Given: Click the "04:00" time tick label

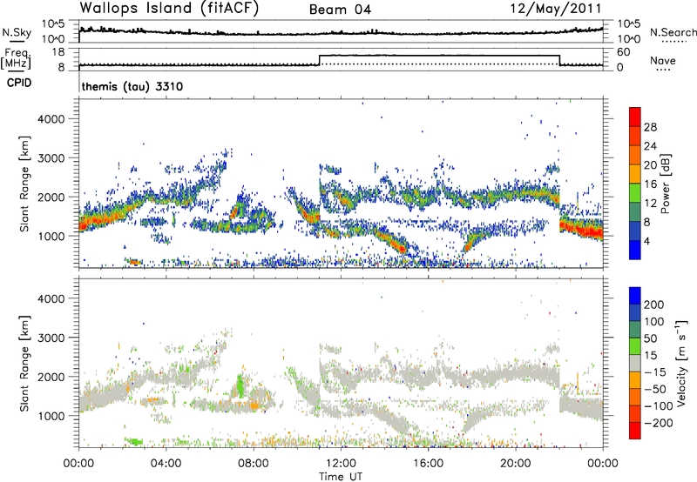Looking at the screenshot, I should (166, 464).
